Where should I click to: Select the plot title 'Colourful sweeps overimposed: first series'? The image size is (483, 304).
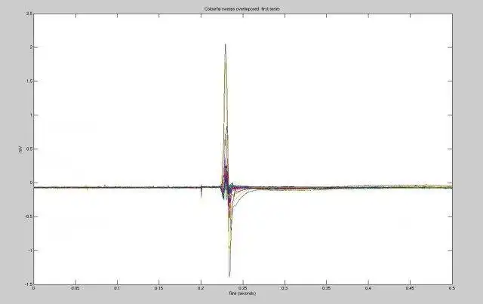coord(242,9)
